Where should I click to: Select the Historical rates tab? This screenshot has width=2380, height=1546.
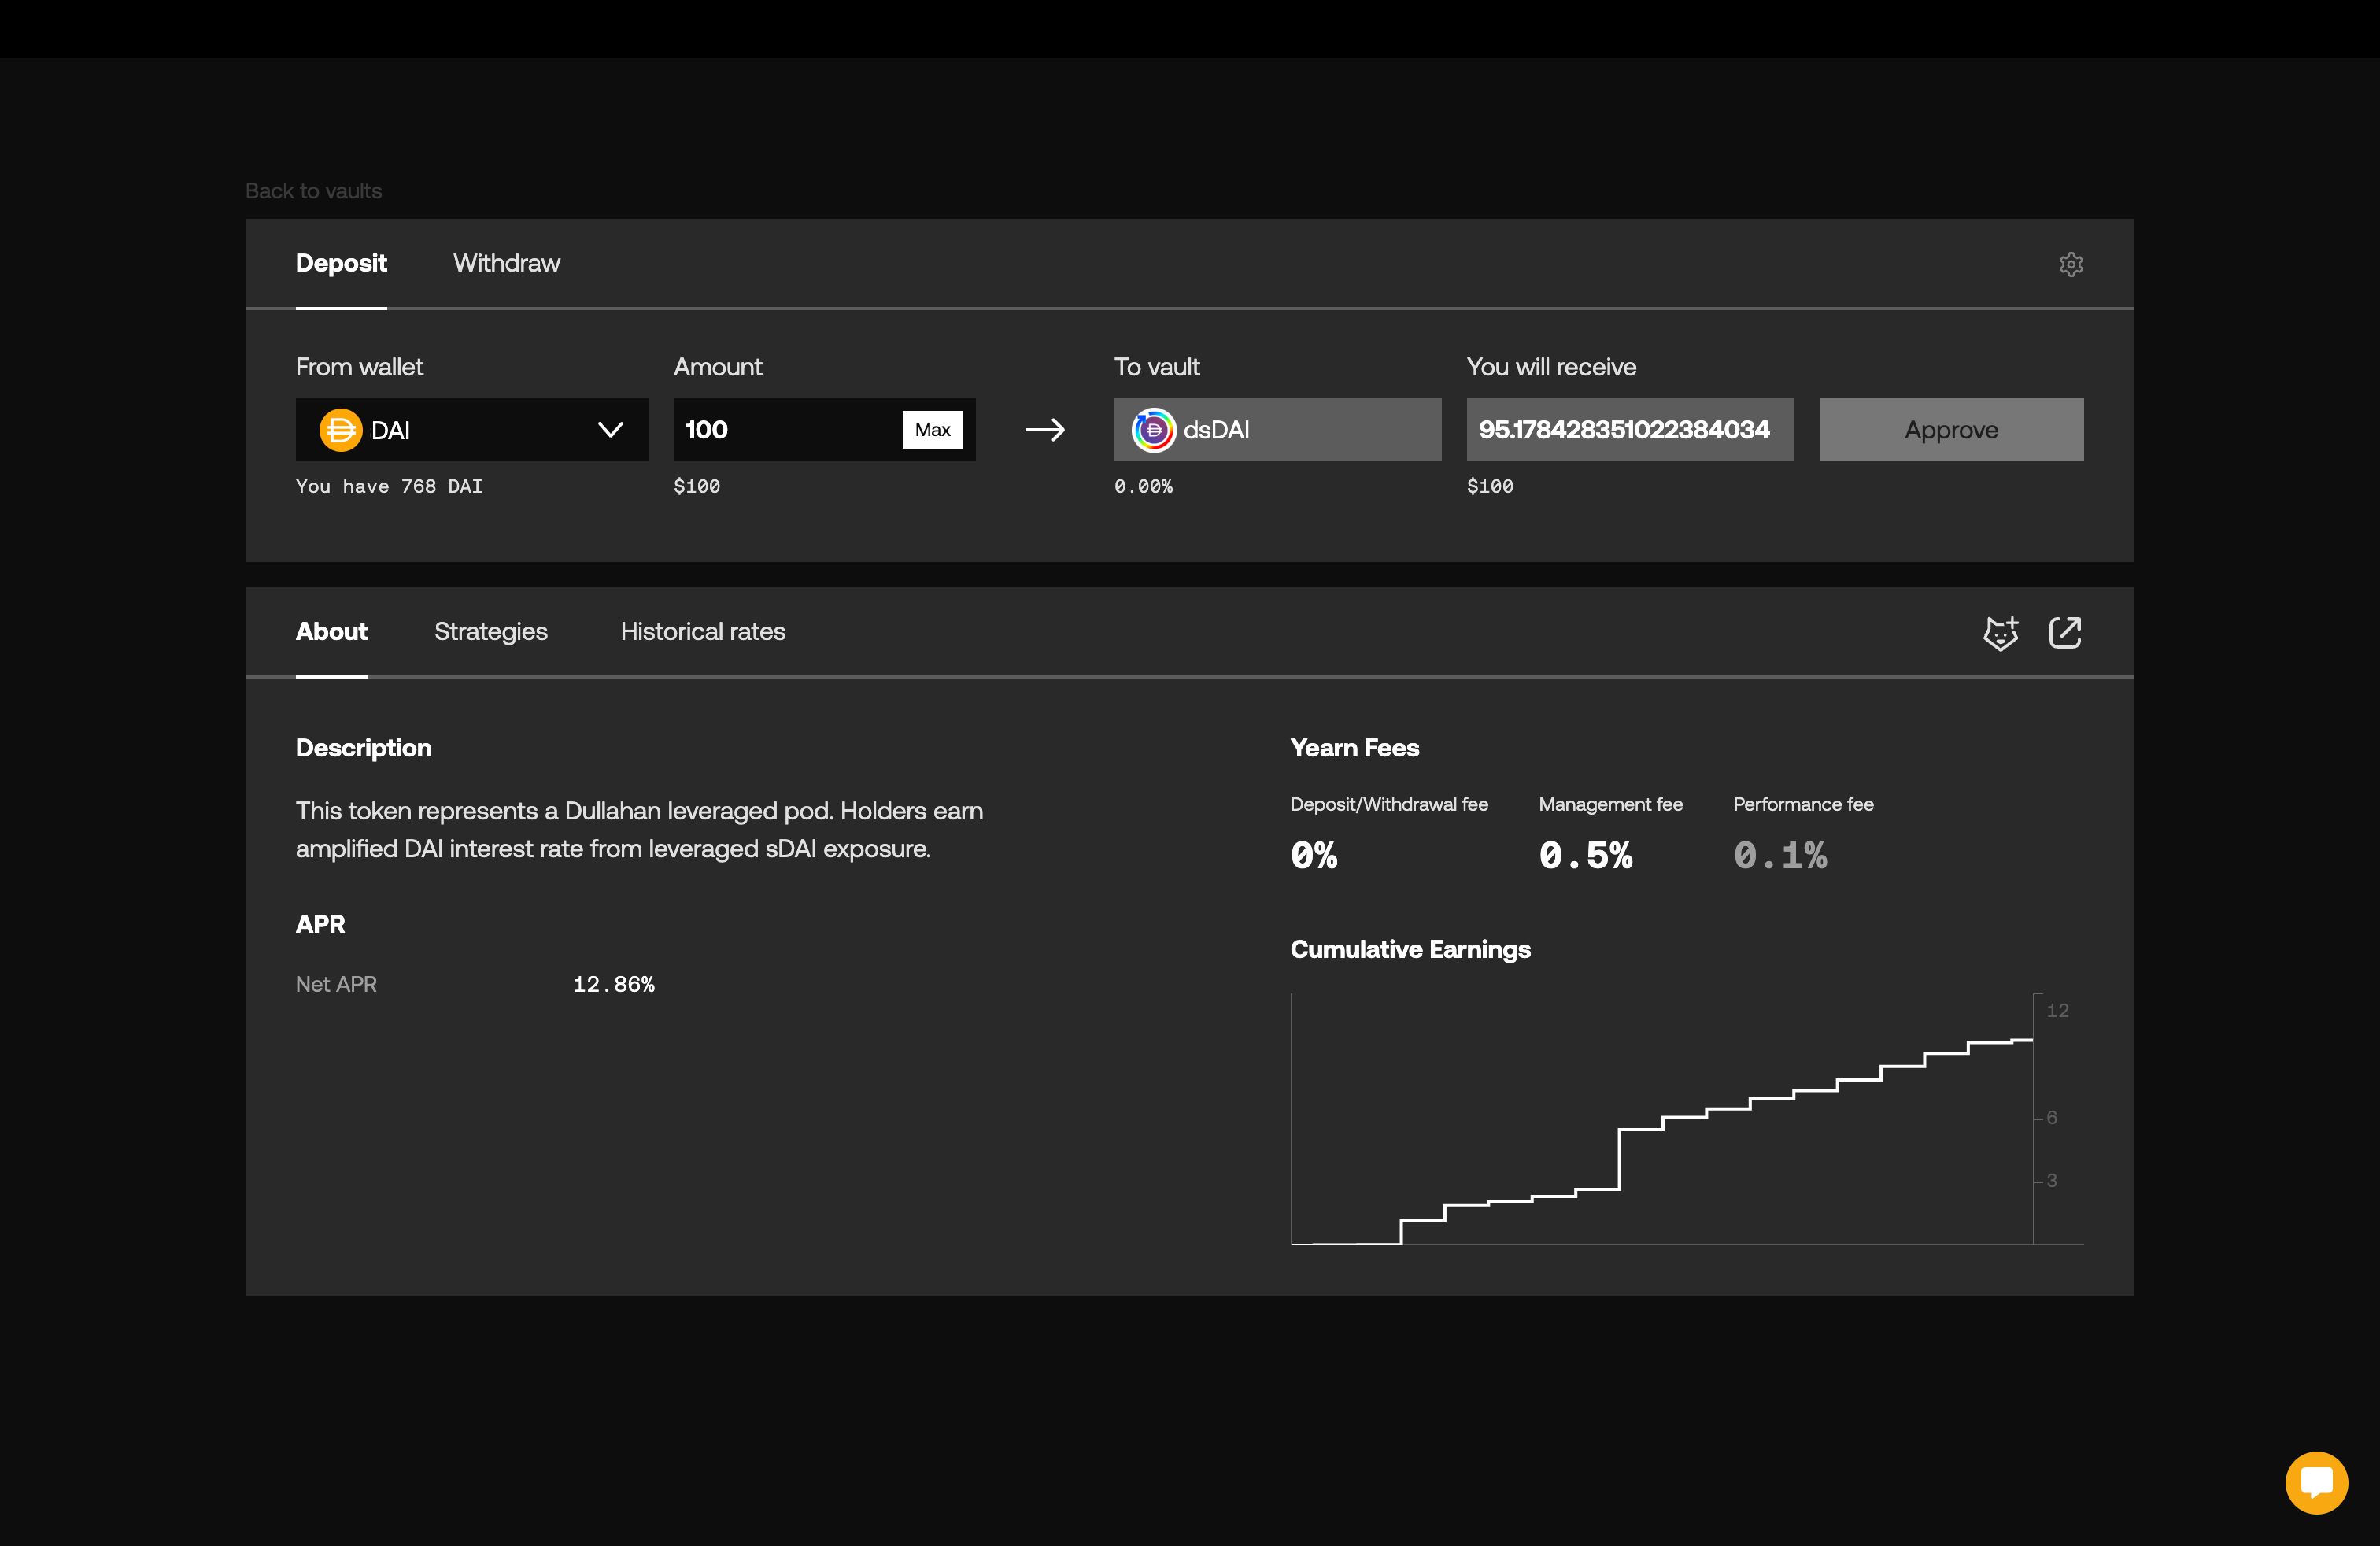pos(704,630)
